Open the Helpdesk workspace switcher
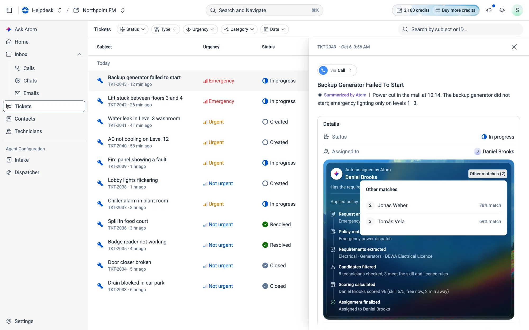 coord(42,10)
